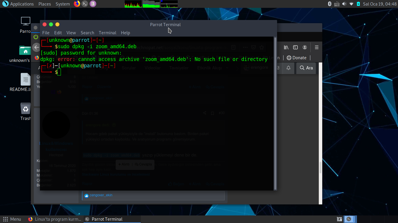Image resolution: width=398 pixels, height=223 pixels.
Task: Open the Places menu in the top panel
Action: tap(45, 4)
